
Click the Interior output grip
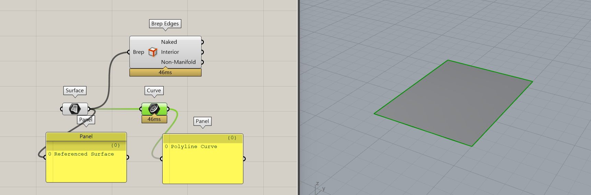tap(202, 52)
